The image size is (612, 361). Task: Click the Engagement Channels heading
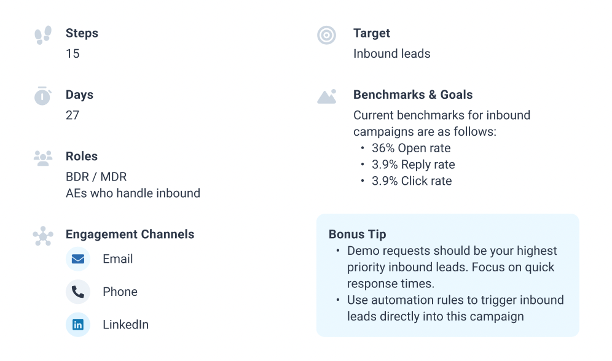130,234
